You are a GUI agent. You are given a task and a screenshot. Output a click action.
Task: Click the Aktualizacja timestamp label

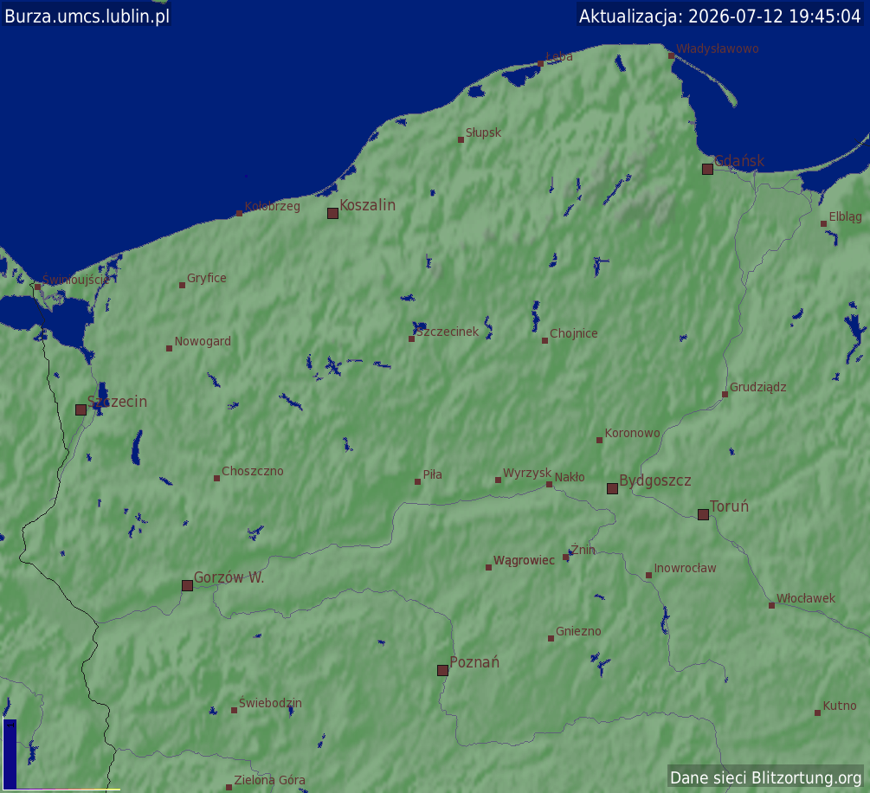point(719,16)
